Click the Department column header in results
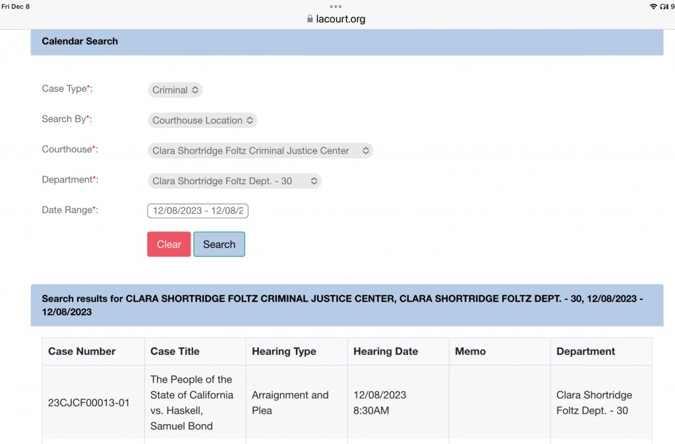This screenshot has width=675, height=444. click(585, 352)
